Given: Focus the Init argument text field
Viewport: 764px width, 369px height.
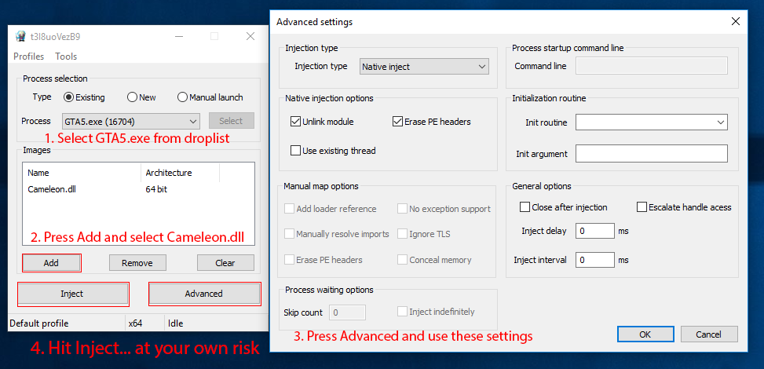Looking at the screenshot, I should click(x=652, y=153).
